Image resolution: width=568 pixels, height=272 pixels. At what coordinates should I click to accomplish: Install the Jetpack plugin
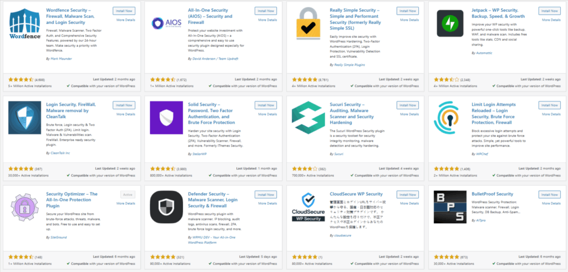[x=550, y=11]
